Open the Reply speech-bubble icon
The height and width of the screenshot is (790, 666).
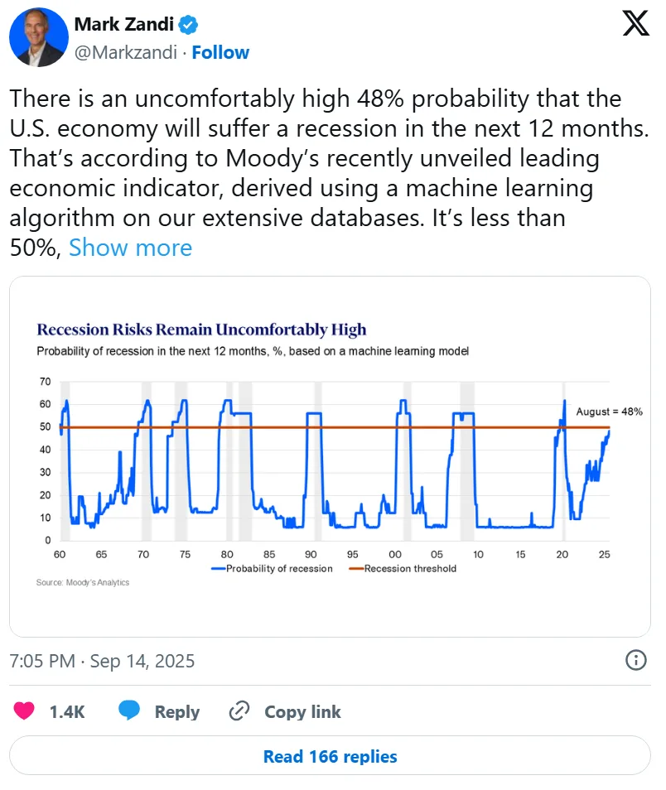pyautogui.click(x=131, y=711)
